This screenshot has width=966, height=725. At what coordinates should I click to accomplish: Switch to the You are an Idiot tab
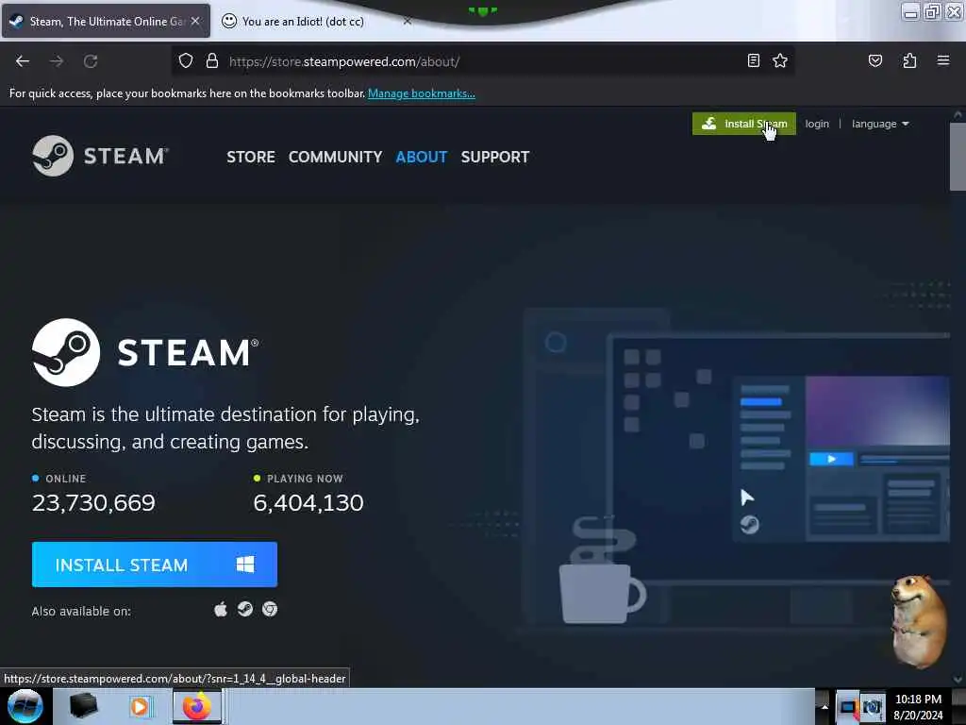click(302, 21)
